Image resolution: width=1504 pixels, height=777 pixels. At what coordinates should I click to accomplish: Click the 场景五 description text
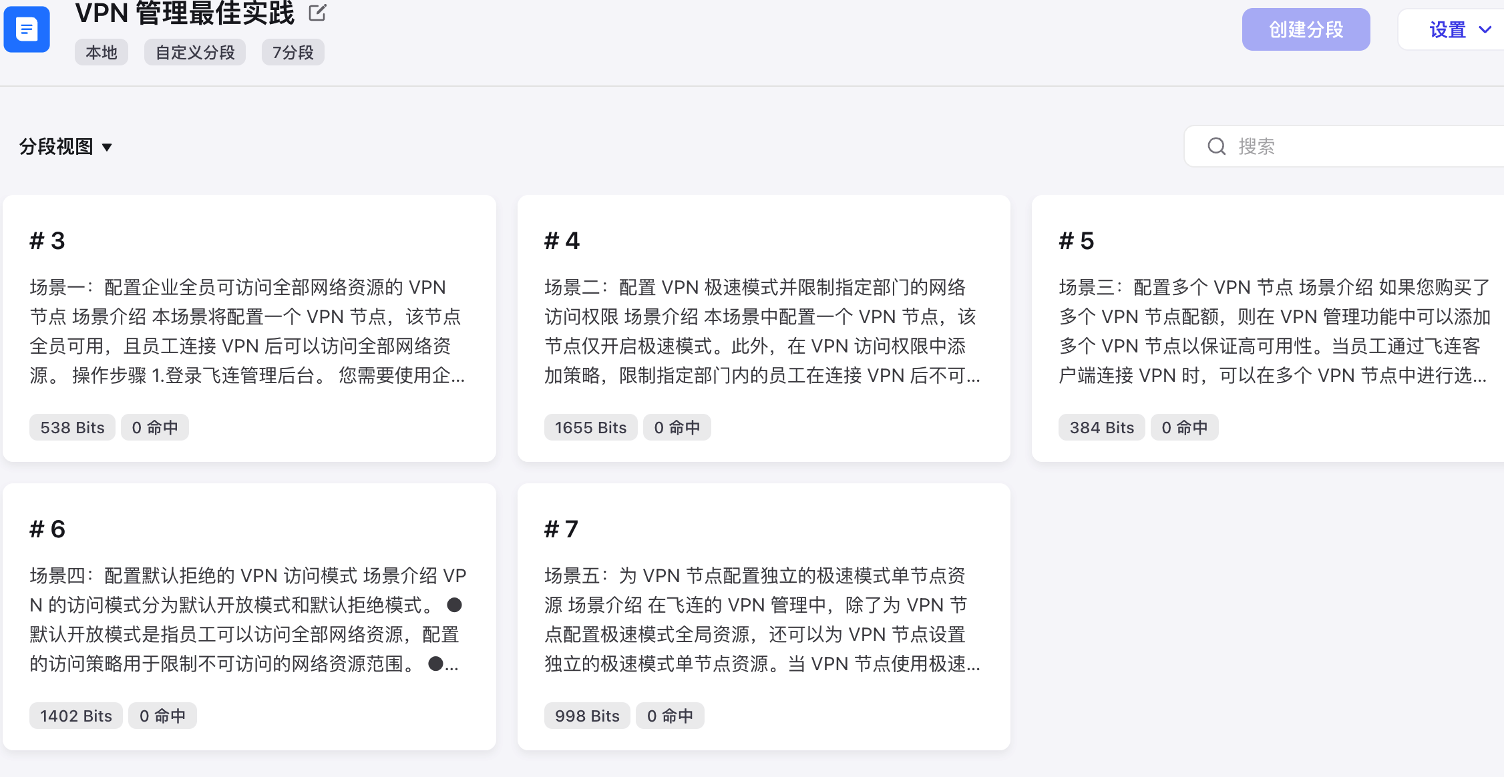click(762, 619)
